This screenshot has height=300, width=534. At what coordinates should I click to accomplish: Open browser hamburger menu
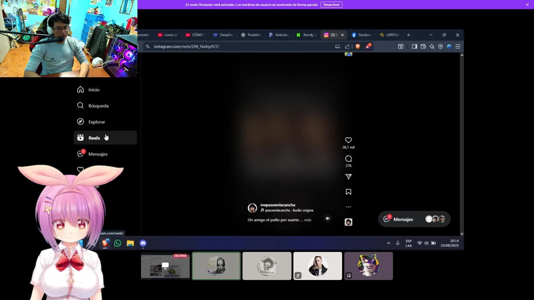[458, 47]
